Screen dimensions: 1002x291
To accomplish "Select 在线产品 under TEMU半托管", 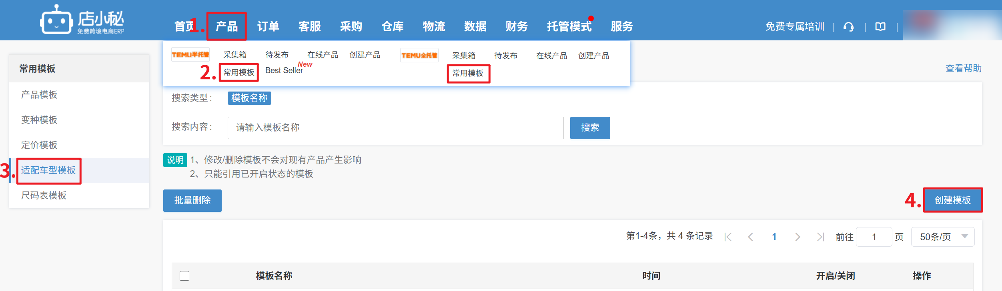I will (323, 55).
